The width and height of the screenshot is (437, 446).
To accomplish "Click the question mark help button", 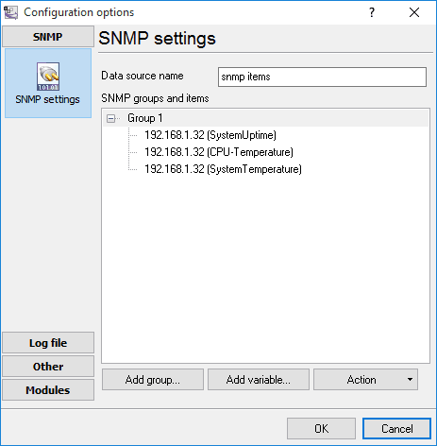I will pyautogui.click(x=372, y=12).
